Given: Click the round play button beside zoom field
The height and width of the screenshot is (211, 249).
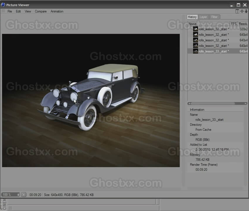Looking at the screenshot, I should click(24, 195).
